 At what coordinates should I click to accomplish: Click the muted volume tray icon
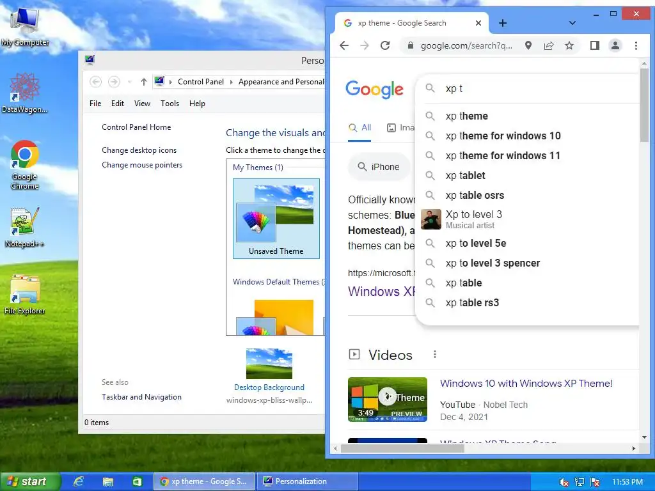pos(564,482)
